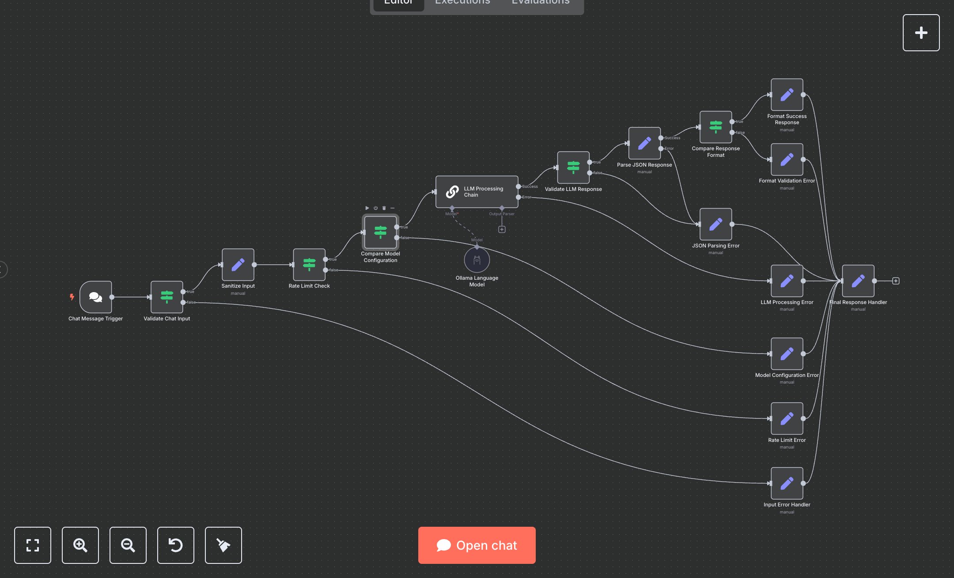Tidy up nodes with broom icon
The height and width of the screenshot is (578, 954).
[223, 545]
